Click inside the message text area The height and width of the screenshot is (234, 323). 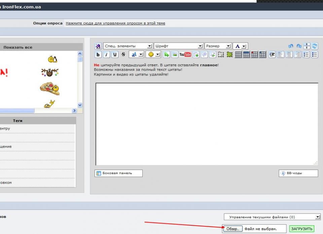tap(207, 124)
